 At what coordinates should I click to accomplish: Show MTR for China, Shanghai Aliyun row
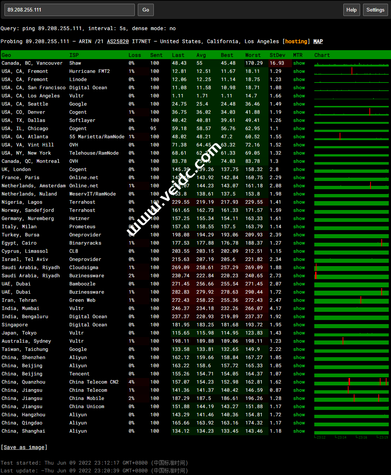pyautogui.click(x=299, y=431)
